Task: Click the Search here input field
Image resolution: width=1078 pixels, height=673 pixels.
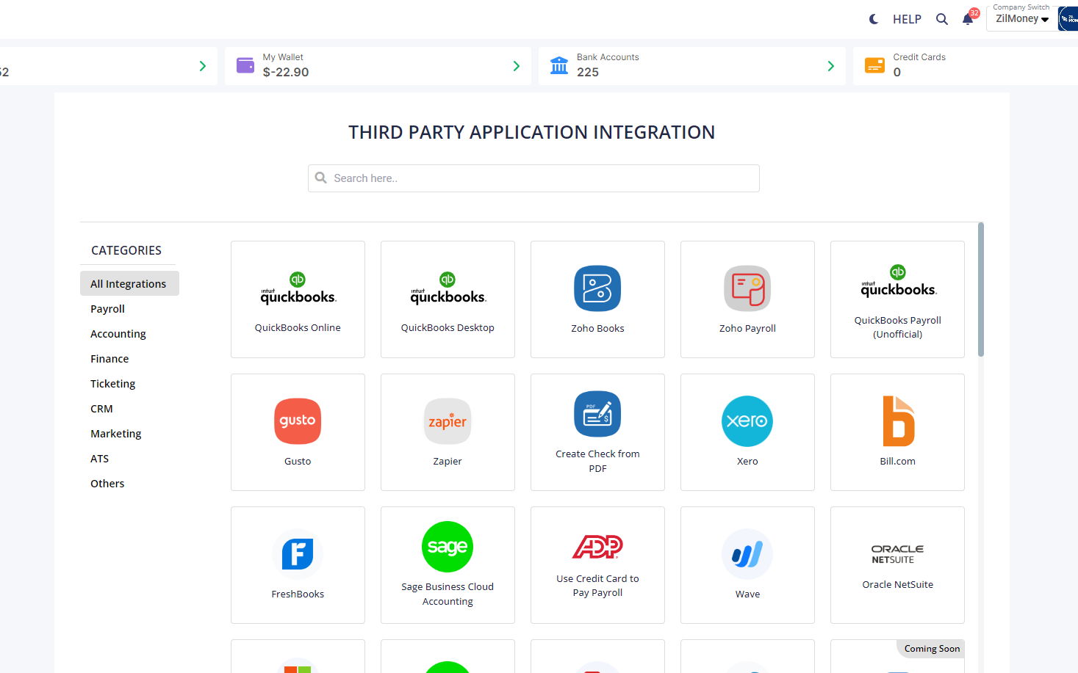Action: (x=533, y=178)
